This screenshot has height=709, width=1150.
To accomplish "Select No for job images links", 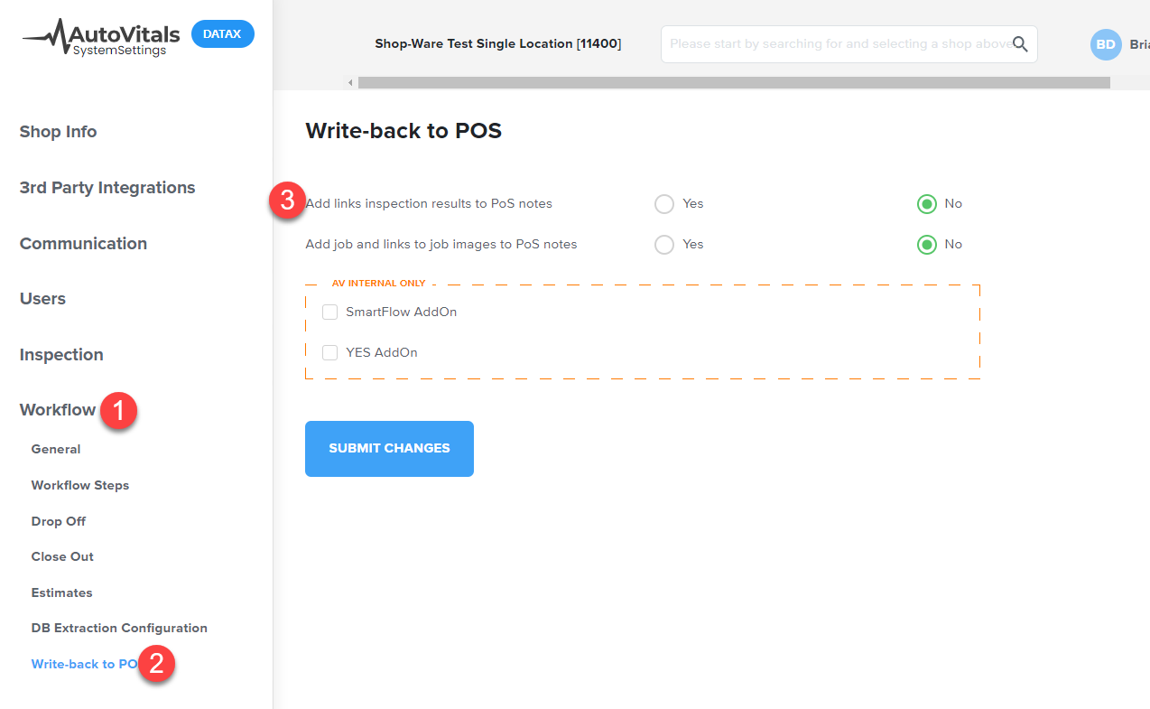I will (x=926, y=245).
